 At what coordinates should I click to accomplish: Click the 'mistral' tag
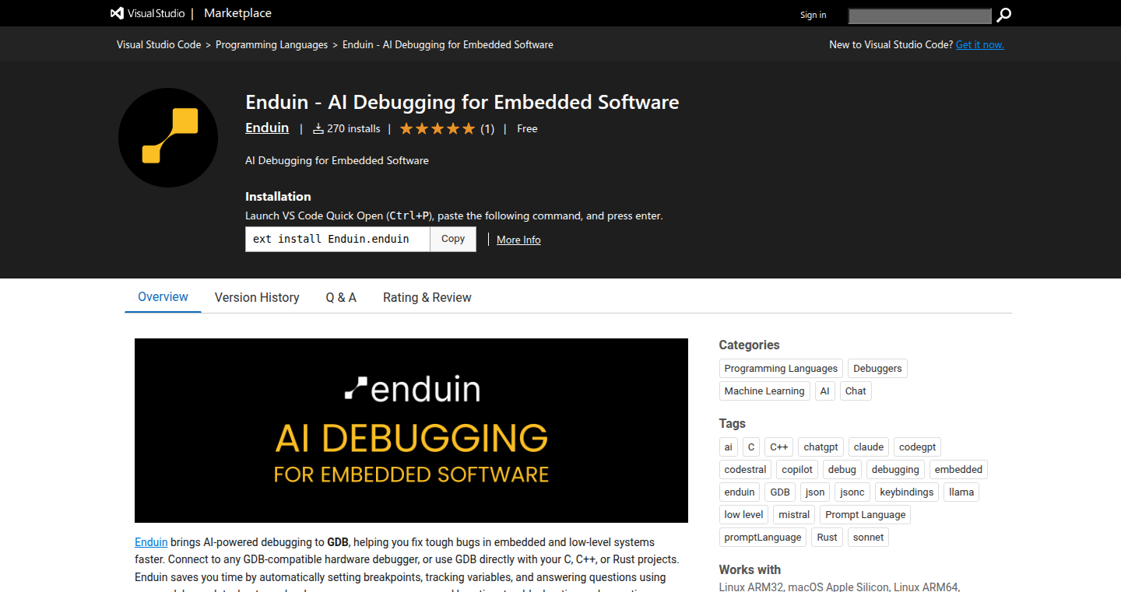[x=794, y=515]
